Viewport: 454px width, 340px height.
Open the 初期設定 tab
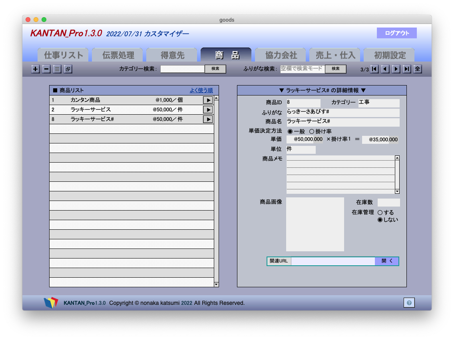[389, 55]
